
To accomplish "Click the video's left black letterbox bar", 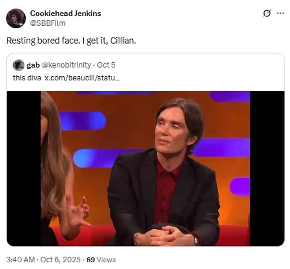I will tap(24, 169).
